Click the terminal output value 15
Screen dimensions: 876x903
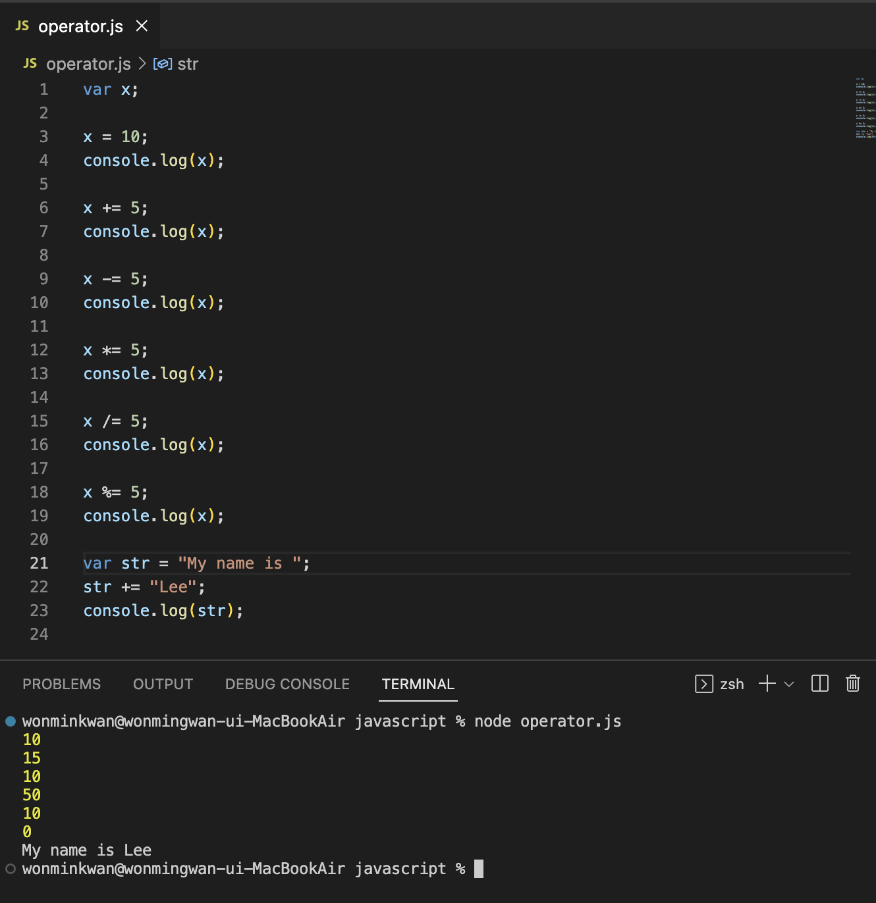click(x=32, y=758)
